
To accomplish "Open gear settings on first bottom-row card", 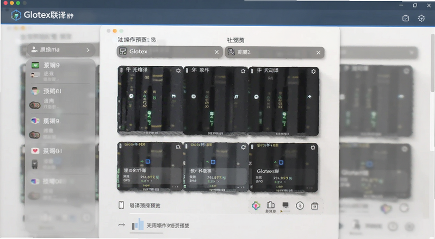I will (178, 147).
